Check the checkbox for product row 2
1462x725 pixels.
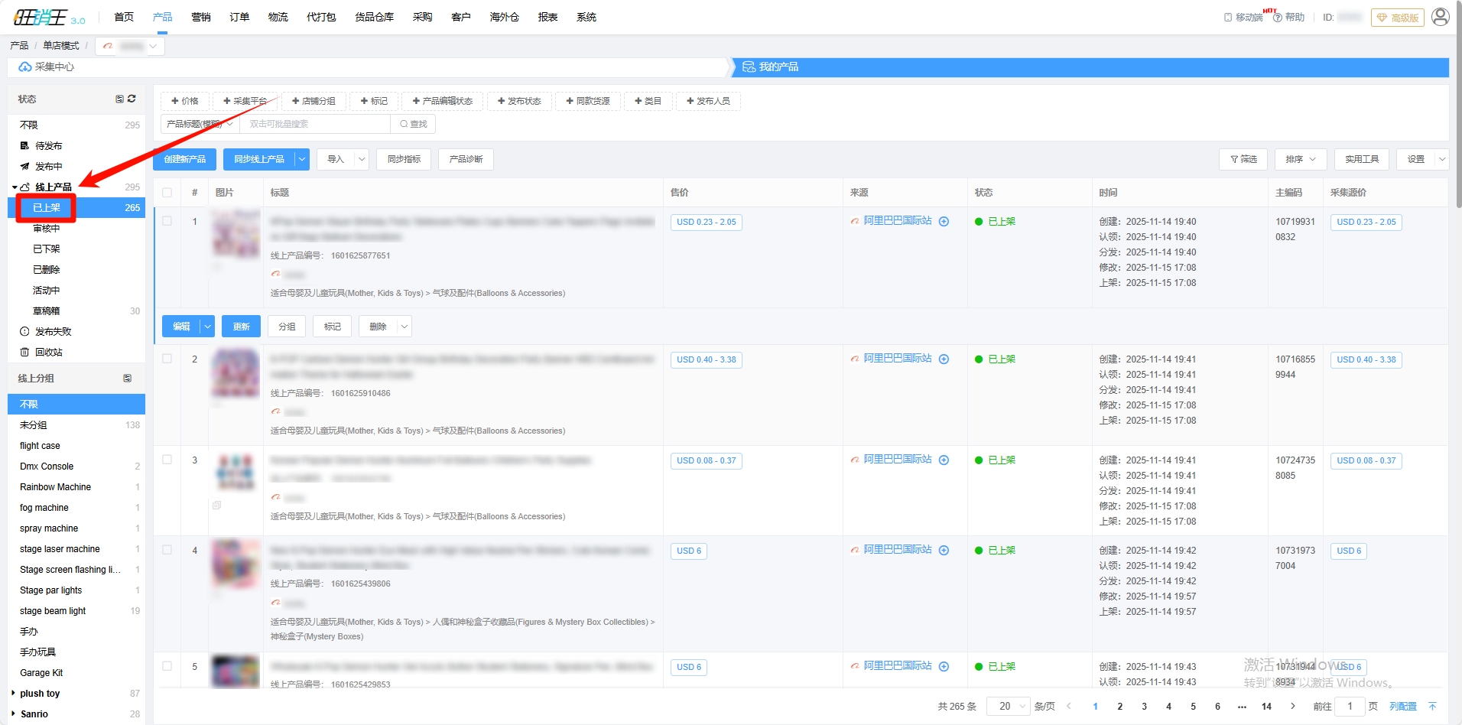[167, 359]
